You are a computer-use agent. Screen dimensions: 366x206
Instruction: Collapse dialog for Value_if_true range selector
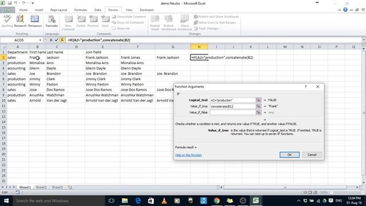(258, 106)
